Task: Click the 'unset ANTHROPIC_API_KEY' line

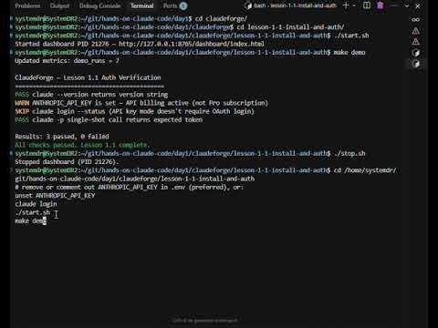Action: (x=55, y=196)
